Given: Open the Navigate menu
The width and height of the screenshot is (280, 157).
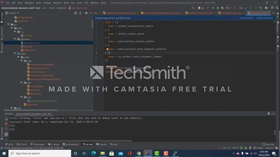Looking at the screenshot, I should [29, 3].
